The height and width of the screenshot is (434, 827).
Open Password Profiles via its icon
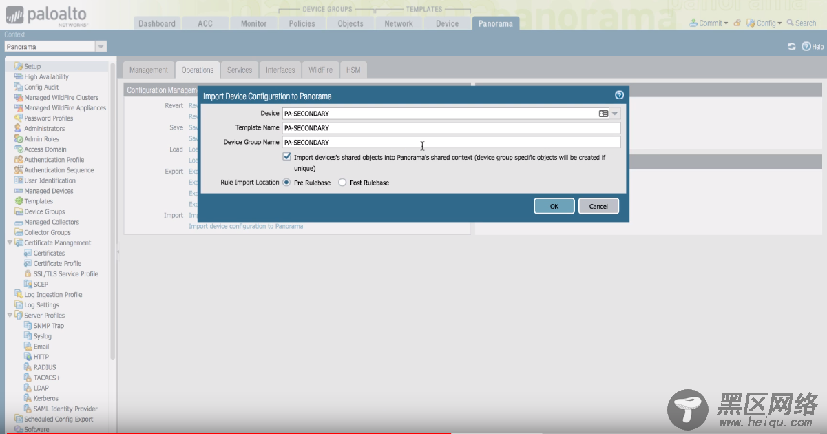tap(19, 118)
